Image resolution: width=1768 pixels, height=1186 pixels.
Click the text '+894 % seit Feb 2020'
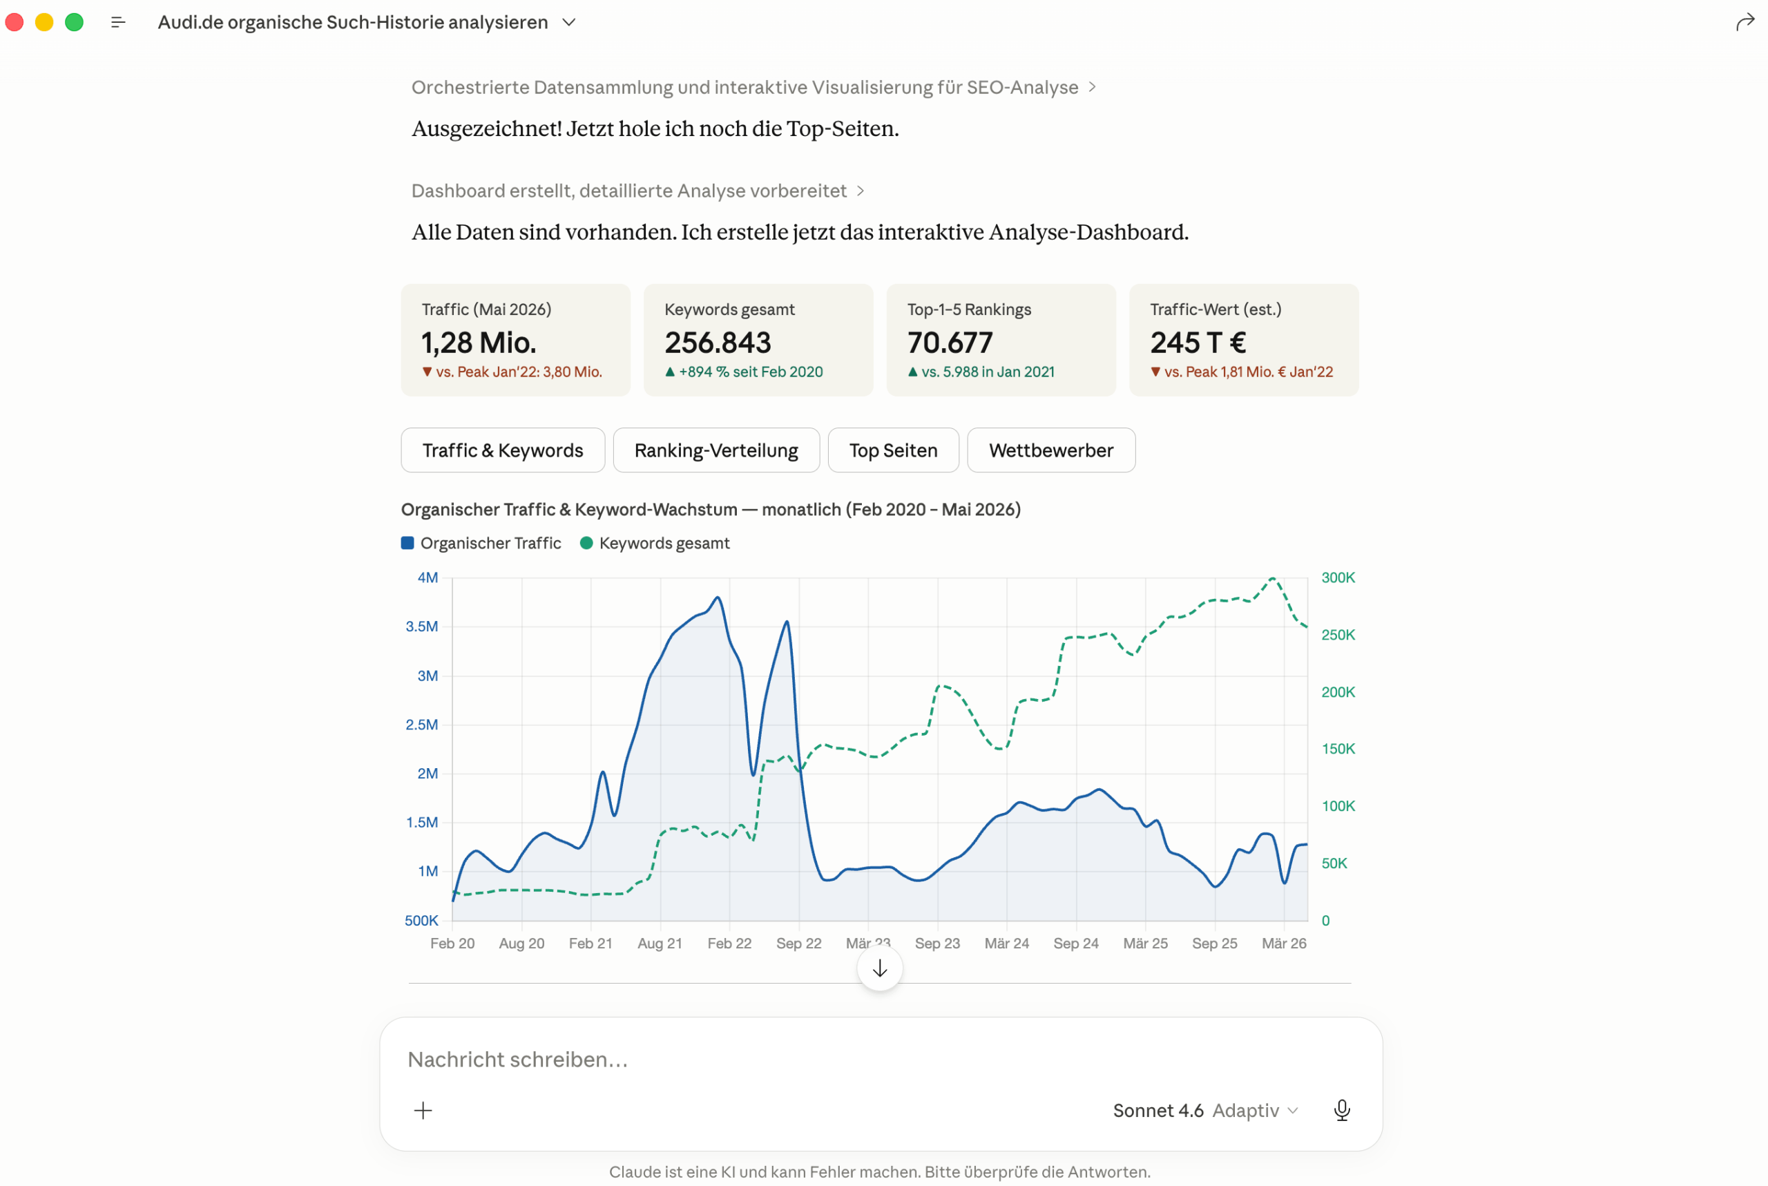pos(750,372)
